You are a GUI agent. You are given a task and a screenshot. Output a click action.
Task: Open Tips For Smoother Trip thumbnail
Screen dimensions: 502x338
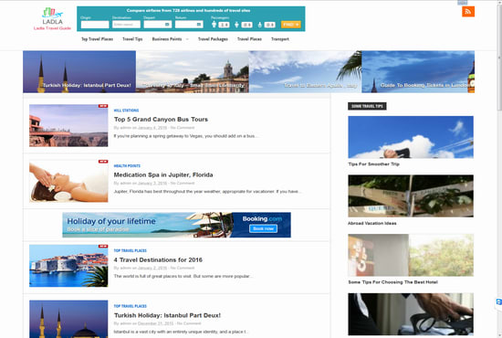pyautogui.click(x=411, y=137)
